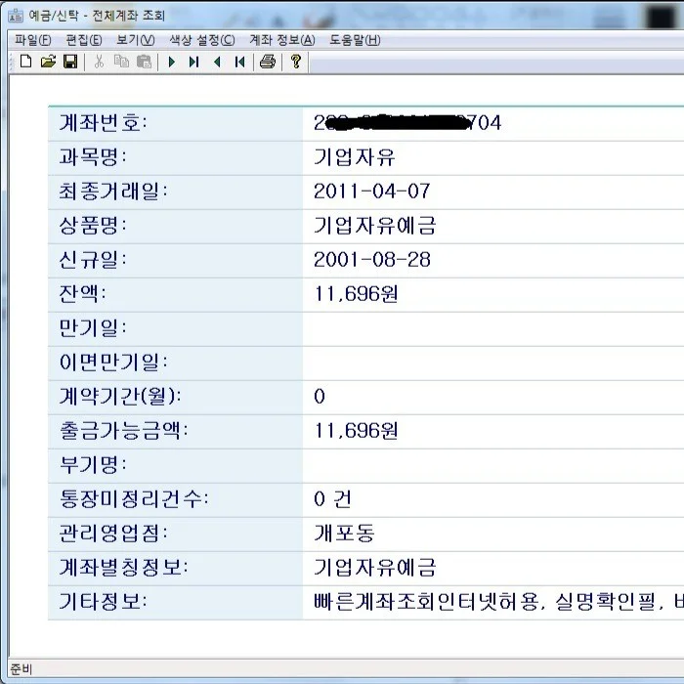
Task: Open the 파일(F) menu
Action: tap(32, 40)
